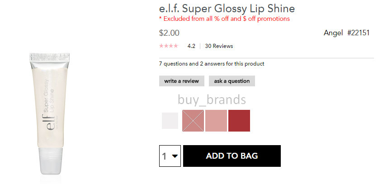Click the pink star rating icons
This screenshot has width=378, height=184.
click(x=169, y=46)
